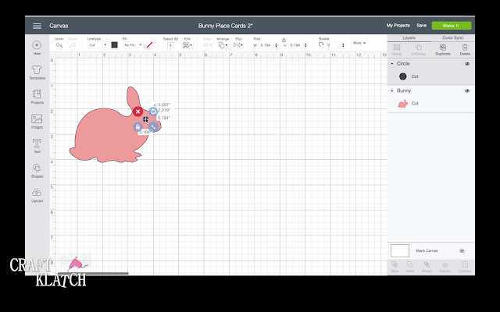This screenshot has width=500, height=312.
Task: Select the pink Bunny Cut layer row
Action: pos(430,104)
